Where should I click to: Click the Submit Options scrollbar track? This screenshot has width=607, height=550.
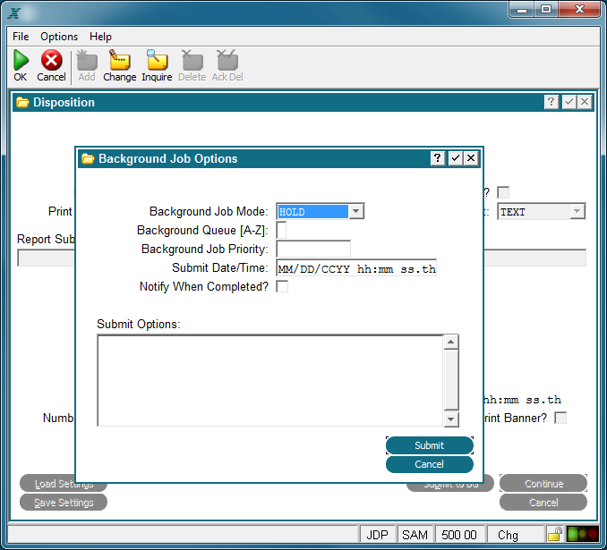(x=451, y=380)
